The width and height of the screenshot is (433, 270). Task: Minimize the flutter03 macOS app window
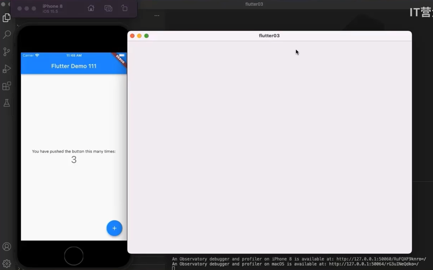[140, 36]
